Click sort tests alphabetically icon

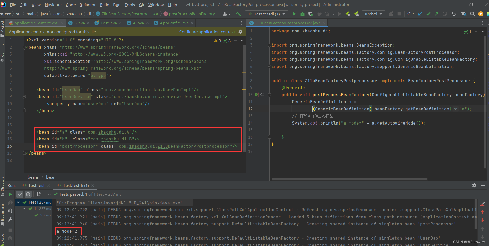click(x=39, y=194)
